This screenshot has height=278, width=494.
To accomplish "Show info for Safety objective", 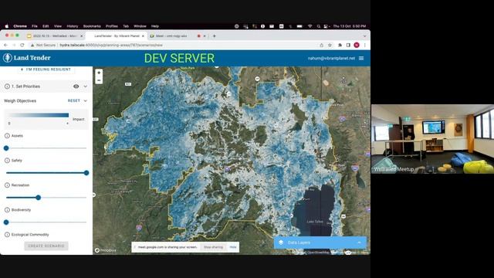I will click(7, 161).
